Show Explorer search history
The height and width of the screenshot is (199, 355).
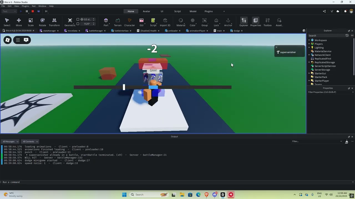[x=347, y=35]
